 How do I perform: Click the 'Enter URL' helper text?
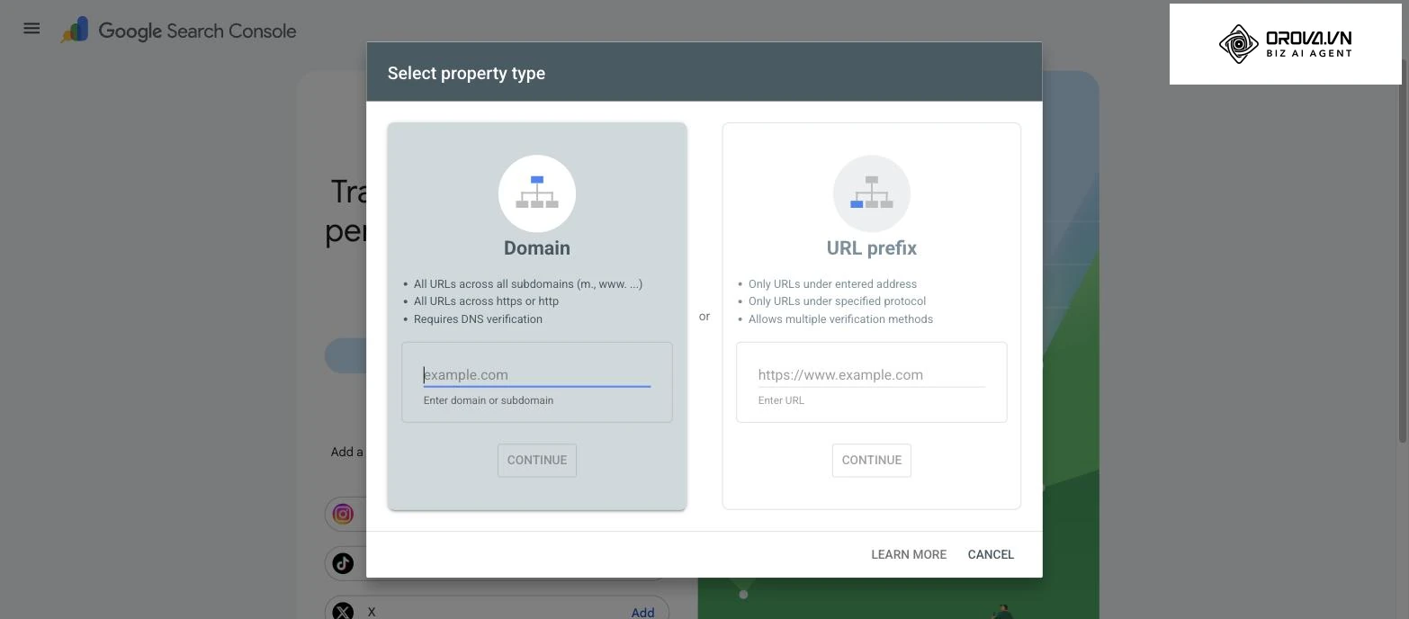click(781, 400)
